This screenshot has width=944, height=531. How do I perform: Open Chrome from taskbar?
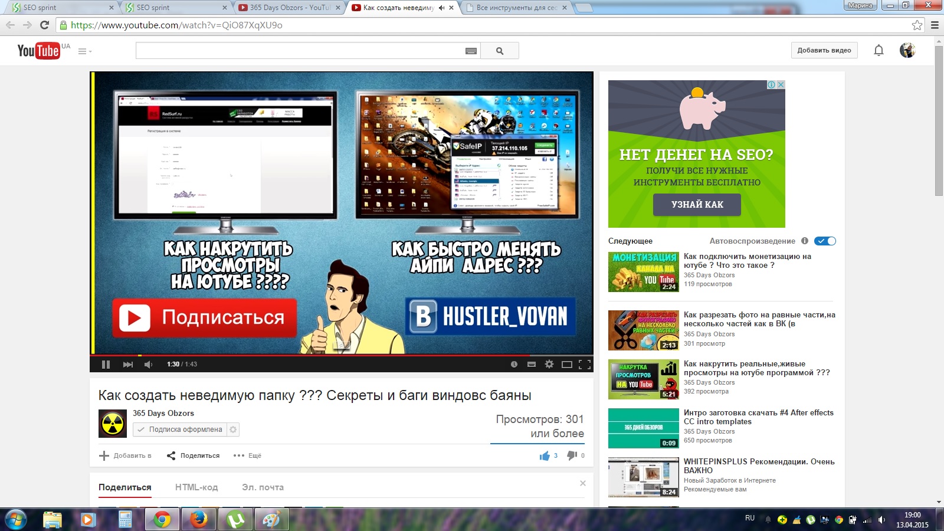162,519
